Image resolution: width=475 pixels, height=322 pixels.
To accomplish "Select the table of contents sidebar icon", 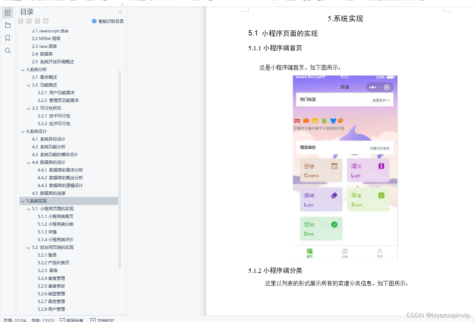I will pos(7,12).
